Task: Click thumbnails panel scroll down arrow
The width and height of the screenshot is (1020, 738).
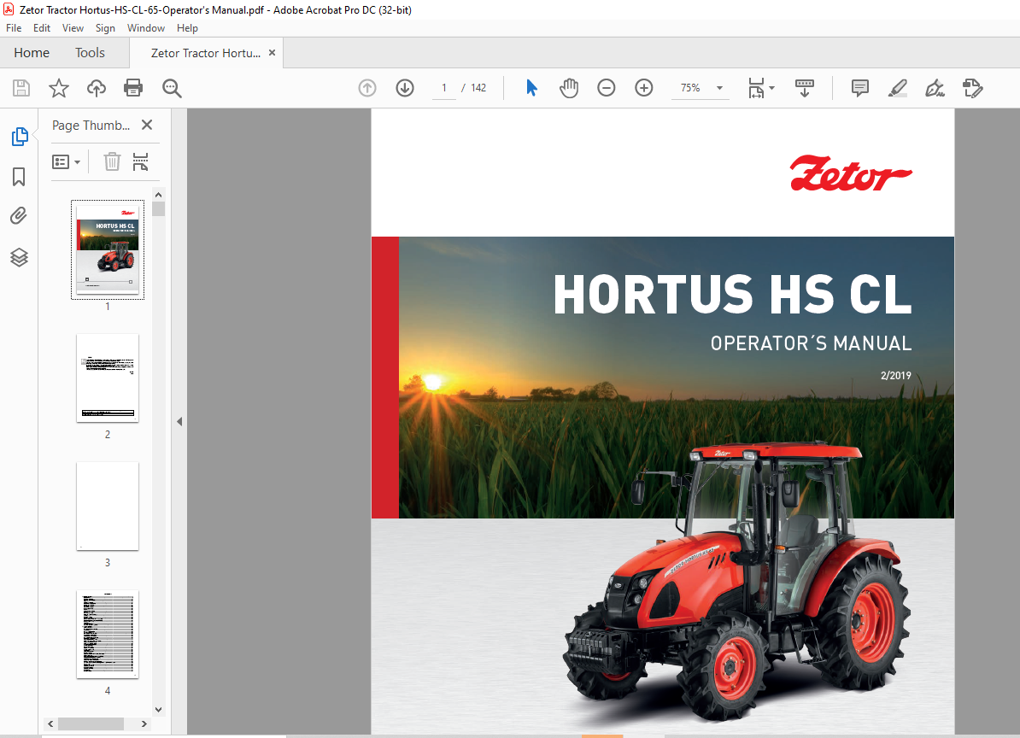Action: pos(158,710)
